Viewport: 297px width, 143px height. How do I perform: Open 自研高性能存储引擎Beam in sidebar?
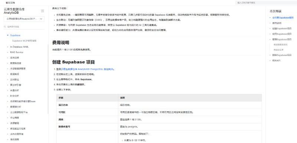[x=23, y=101]
